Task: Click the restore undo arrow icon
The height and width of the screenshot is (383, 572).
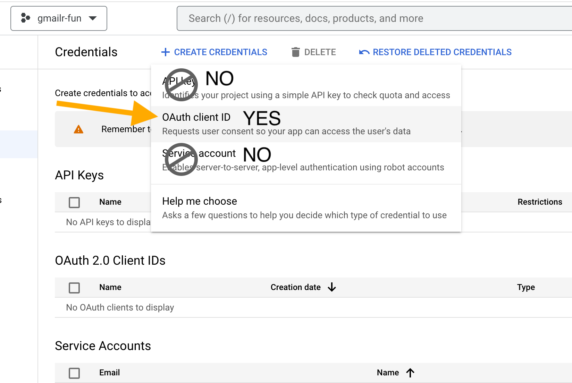Action: (x=363, y=52)
